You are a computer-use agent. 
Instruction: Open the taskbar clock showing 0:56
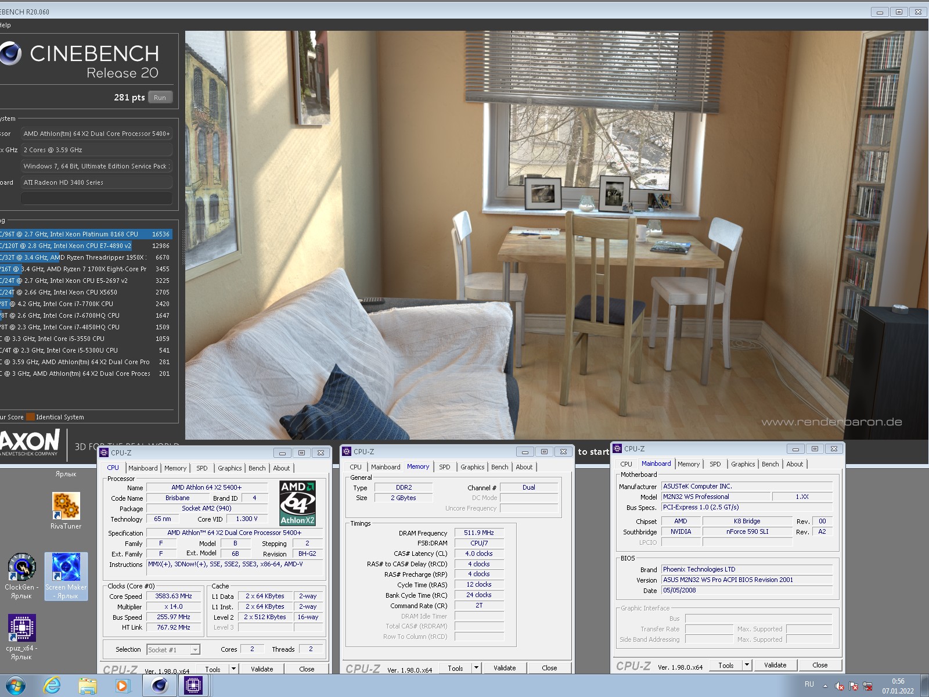tap(898, 686)
